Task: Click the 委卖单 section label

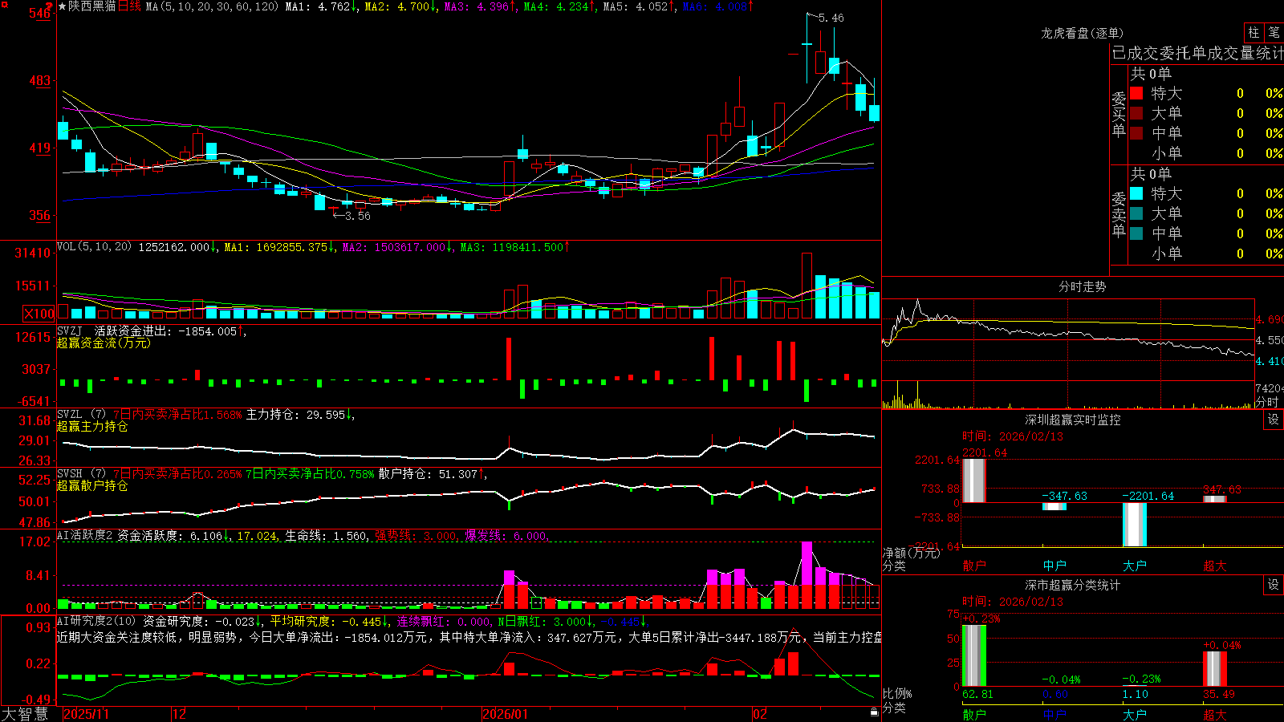Action: click(1119, 214)
